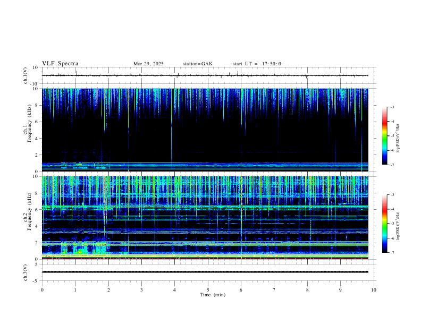The image size is (421, 325).
Task: Click the "VLF Spectra" plot title
Action: [x=60, y=64]
